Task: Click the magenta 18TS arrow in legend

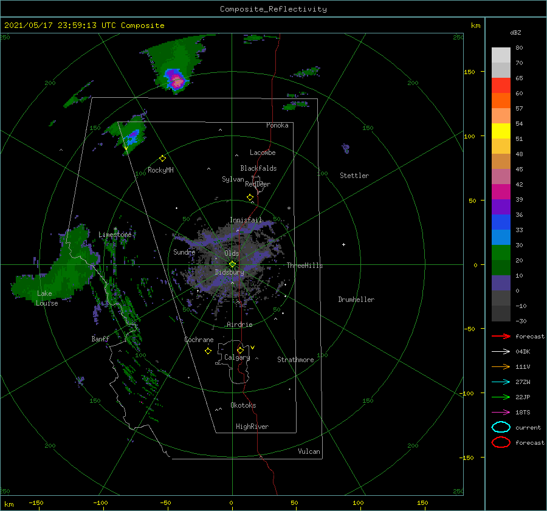Action: [501, 413]
